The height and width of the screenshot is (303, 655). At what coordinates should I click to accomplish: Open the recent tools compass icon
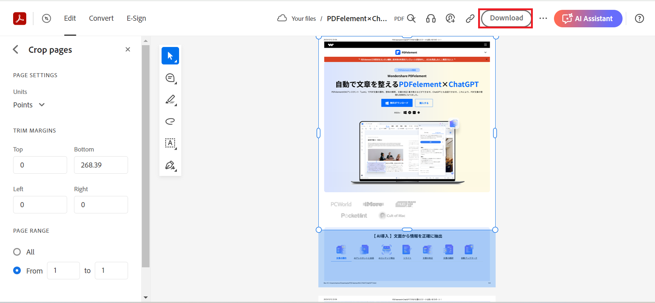(x=46, y=19)
